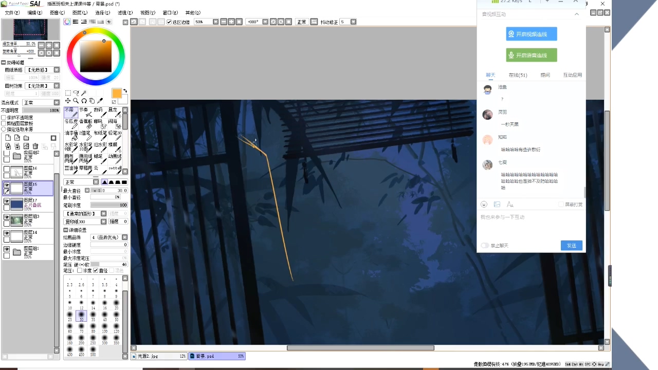The height and width of the screenshot is (370, 658).
Task: Click 开启语音连线 button
Action: pos(532,55)
